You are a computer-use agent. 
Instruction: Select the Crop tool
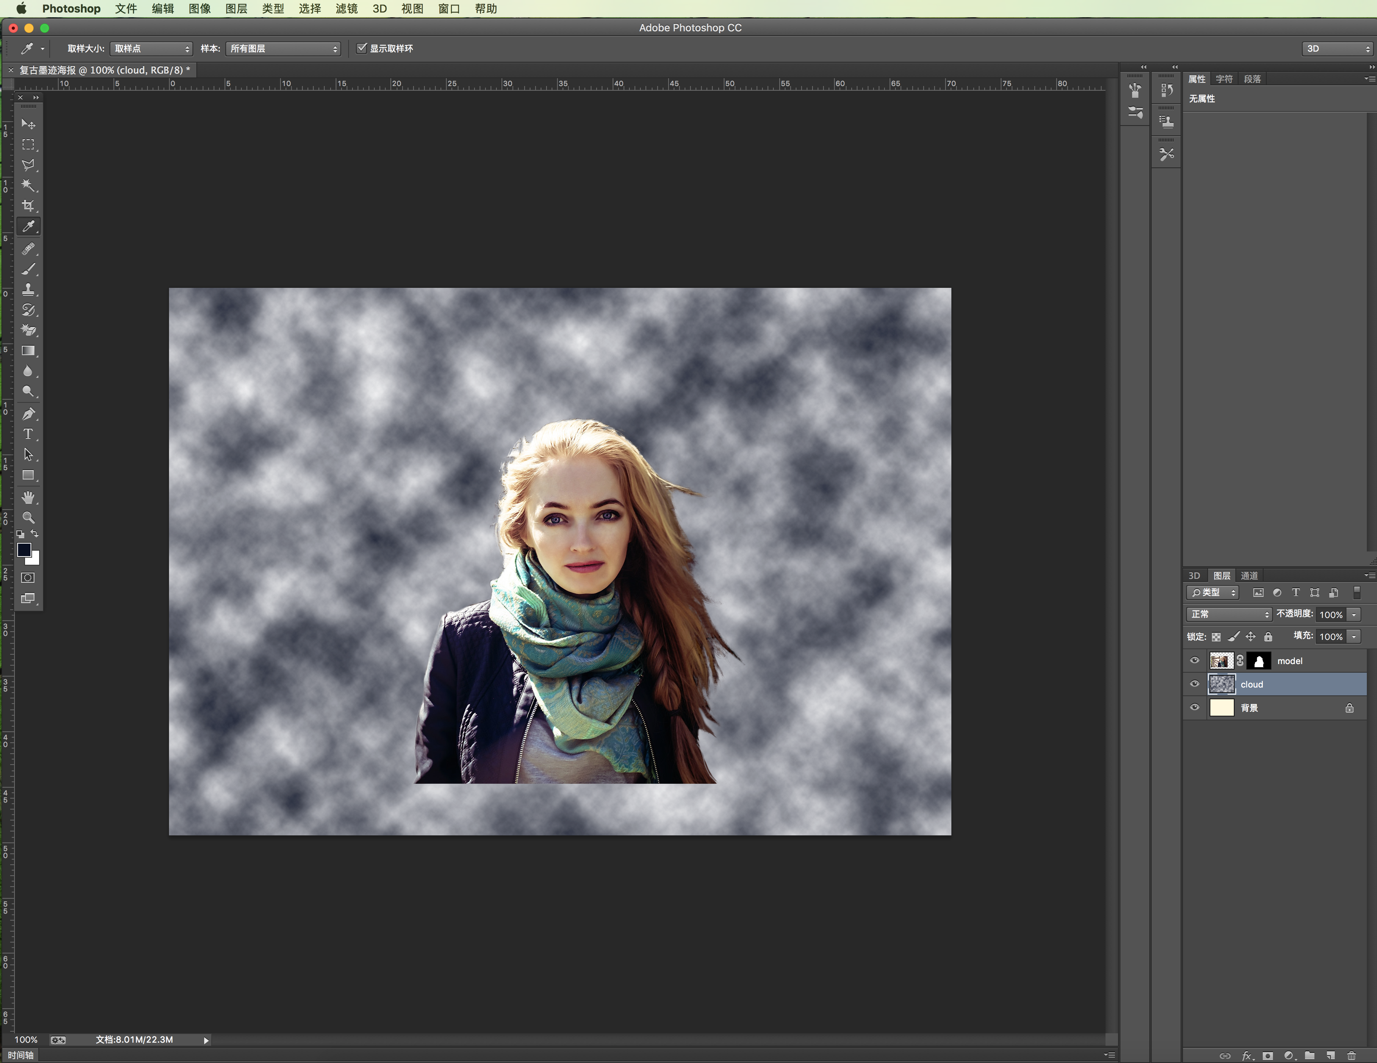29,206
